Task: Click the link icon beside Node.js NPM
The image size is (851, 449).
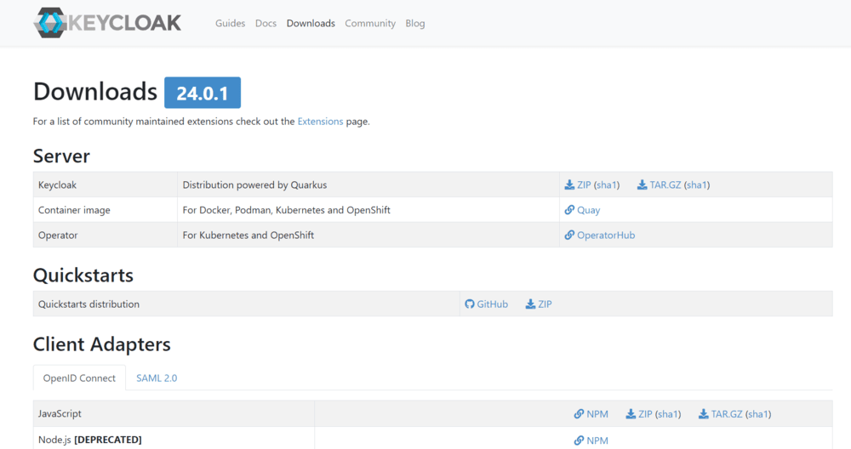Action: 579,440
